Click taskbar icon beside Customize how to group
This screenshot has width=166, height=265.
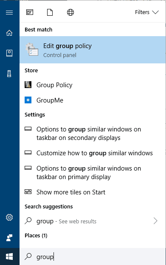[28, 153]
